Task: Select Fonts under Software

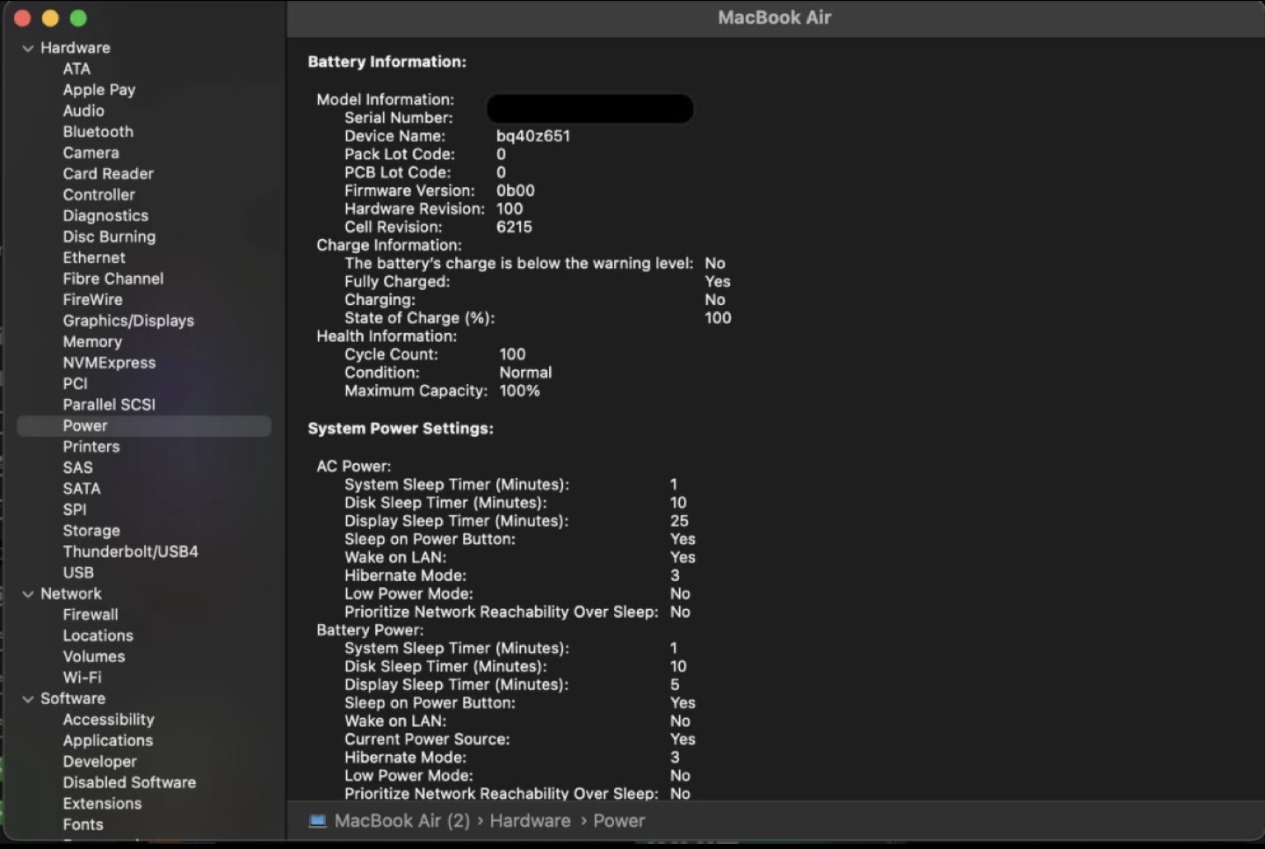Action: point(83,824)
